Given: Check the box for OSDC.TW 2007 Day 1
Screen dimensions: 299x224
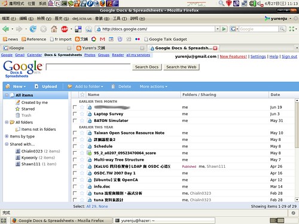Looking at the screenshot, I should (x=75, y=173).
